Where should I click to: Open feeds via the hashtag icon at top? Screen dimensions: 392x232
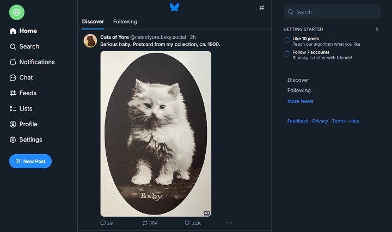tap(262, 8)
